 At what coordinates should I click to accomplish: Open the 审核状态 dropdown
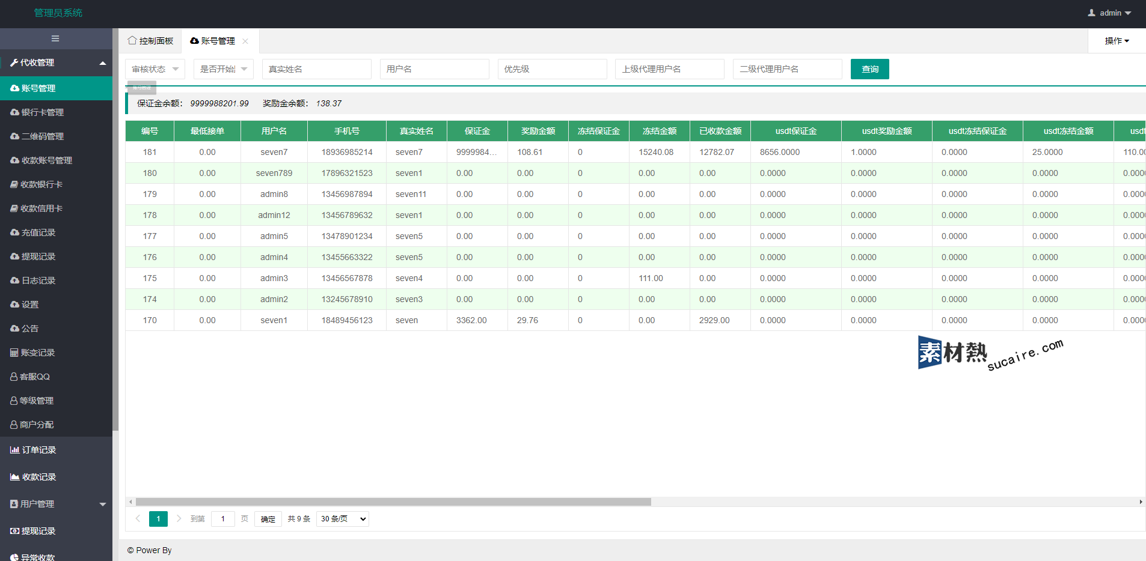[155, 69]
